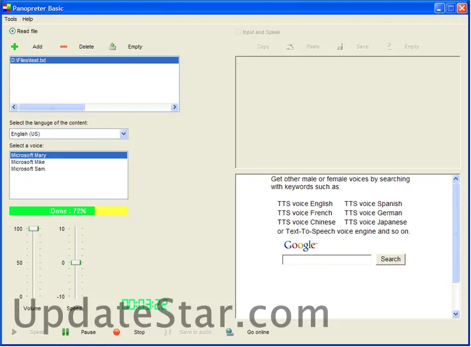The width and height of the screenshot is (471, 347).
Task: Click the Add button label
Action: click(x=37, y=47)
